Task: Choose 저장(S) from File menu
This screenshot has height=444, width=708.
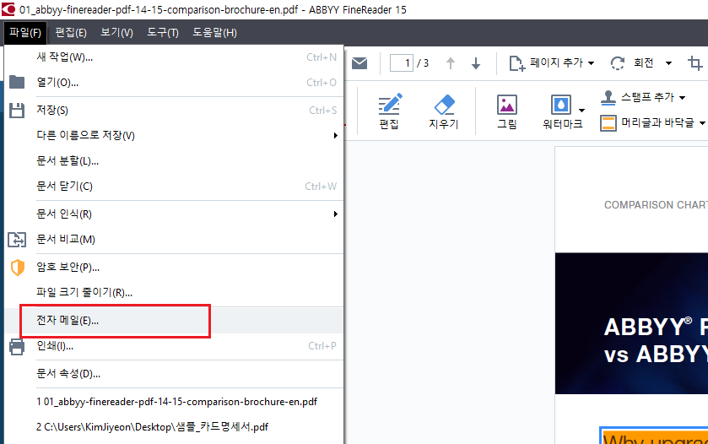Action: point(174,111)
